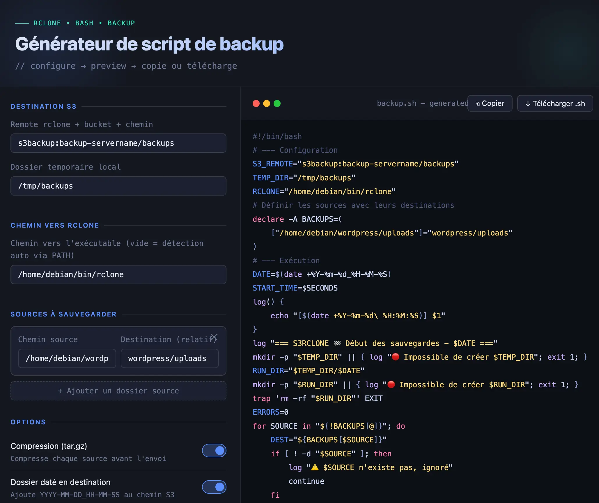This screenshot has width=599, height=503.
Task: Click the DESTINATION S3 section header
Action: [43, 106]
